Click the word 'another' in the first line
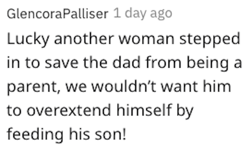 click(x=84, y=38)
